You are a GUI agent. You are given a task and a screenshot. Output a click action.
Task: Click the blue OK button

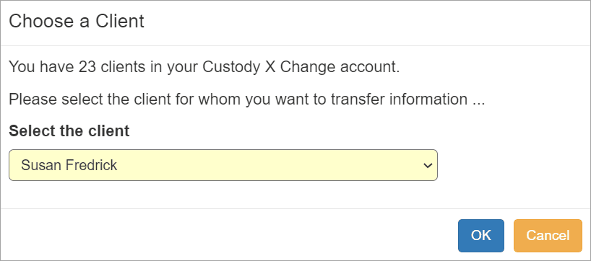[481, 236]
